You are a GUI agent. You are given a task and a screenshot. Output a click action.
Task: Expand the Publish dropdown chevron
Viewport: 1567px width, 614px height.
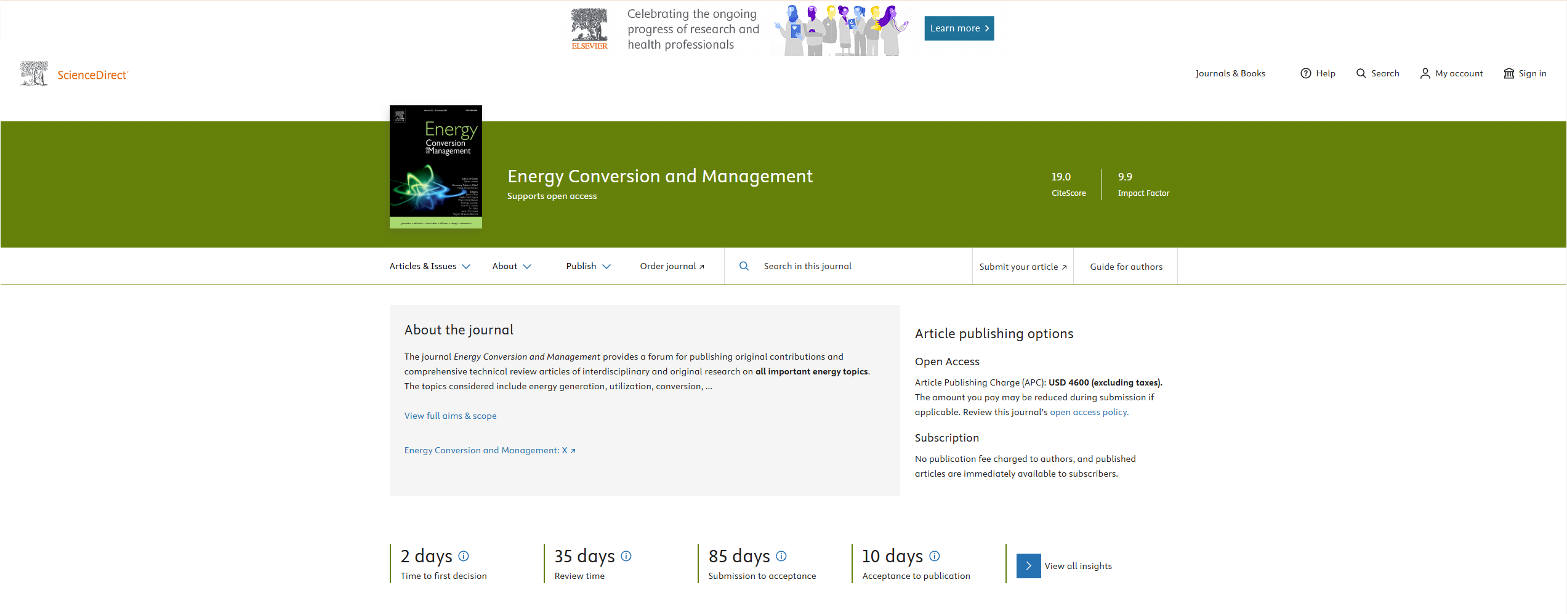coord(606,267)
